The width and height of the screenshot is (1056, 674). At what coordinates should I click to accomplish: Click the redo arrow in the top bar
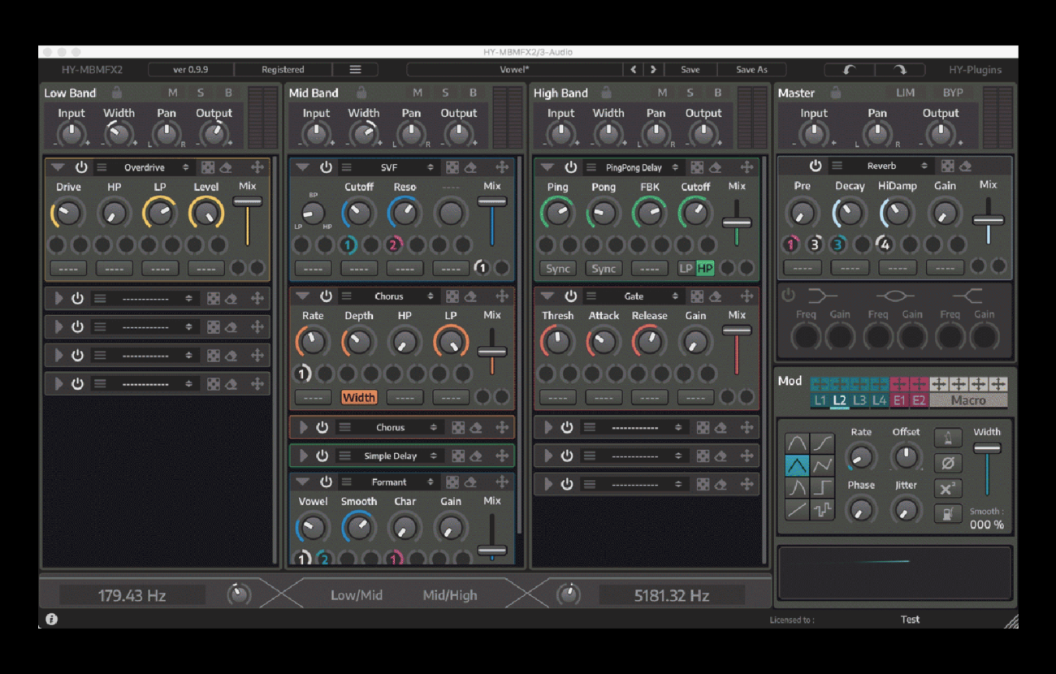[900, 70]
